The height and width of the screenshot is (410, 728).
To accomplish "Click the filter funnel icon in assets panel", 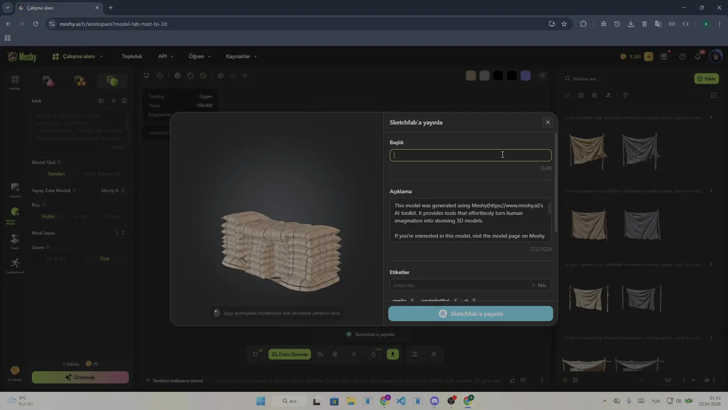I will pos(626,96).
